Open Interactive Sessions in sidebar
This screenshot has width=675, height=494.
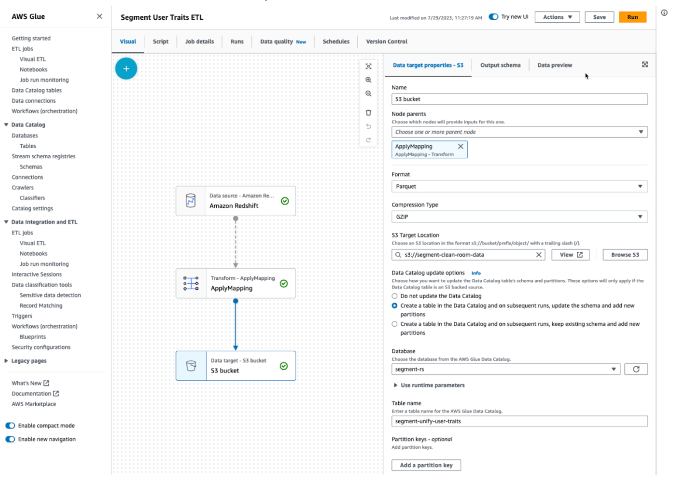tap(37, 274)
